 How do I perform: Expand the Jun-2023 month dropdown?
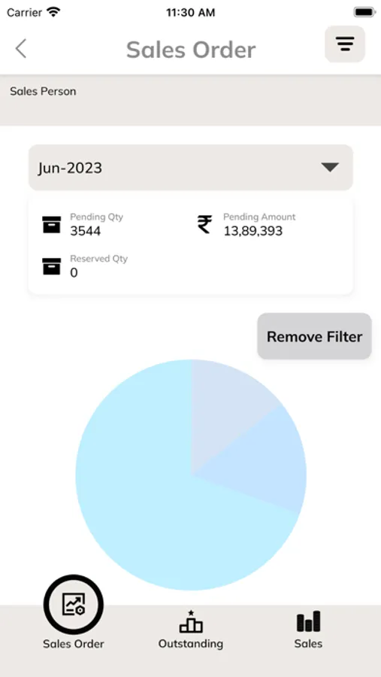pos(191,168)
